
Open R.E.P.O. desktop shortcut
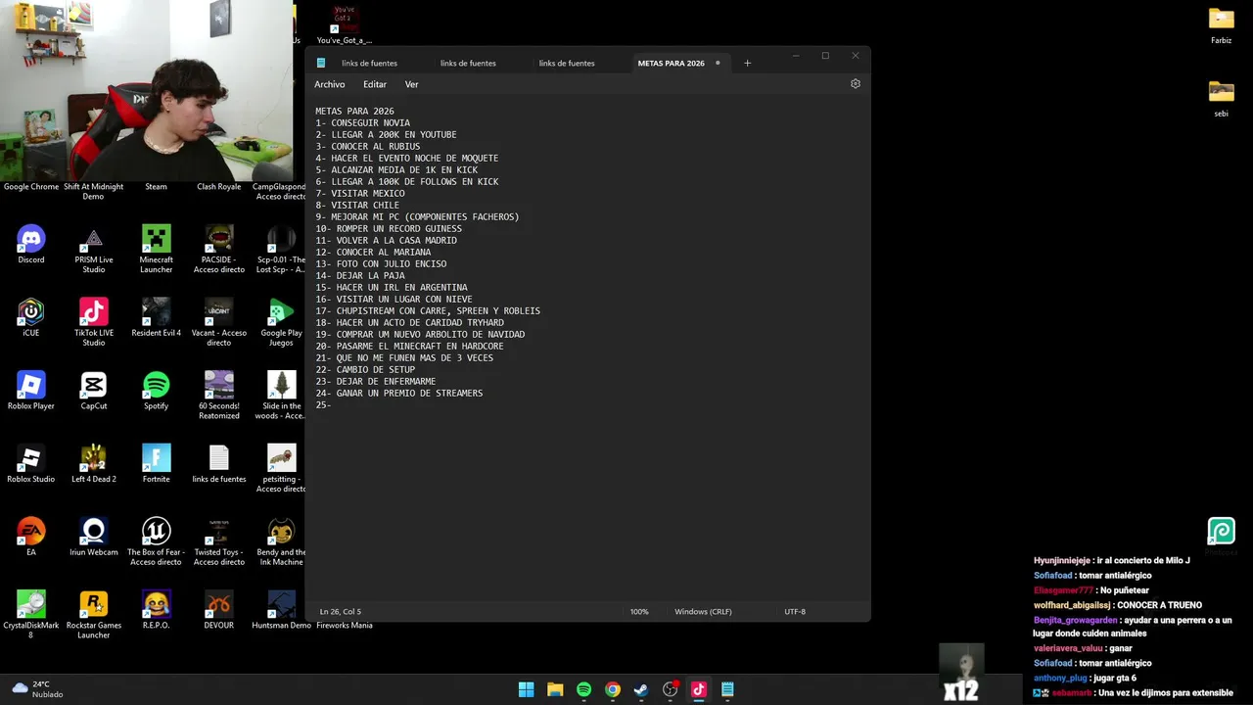click(x=156, y=610)
